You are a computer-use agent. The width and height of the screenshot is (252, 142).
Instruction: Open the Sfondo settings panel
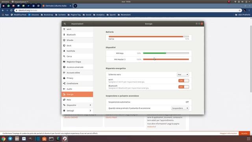pos(77,40)
